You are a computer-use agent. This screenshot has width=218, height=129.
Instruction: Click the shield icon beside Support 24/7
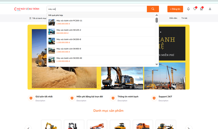(x=154, y=98)
